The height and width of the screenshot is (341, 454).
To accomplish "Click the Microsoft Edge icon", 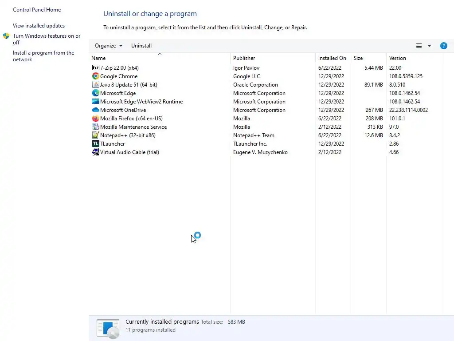I will pos(96,93).
